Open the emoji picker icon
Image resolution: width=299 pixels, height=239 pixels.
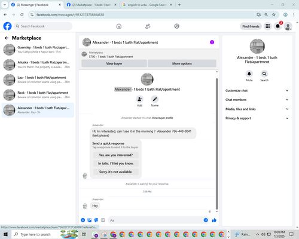(206, 220)
